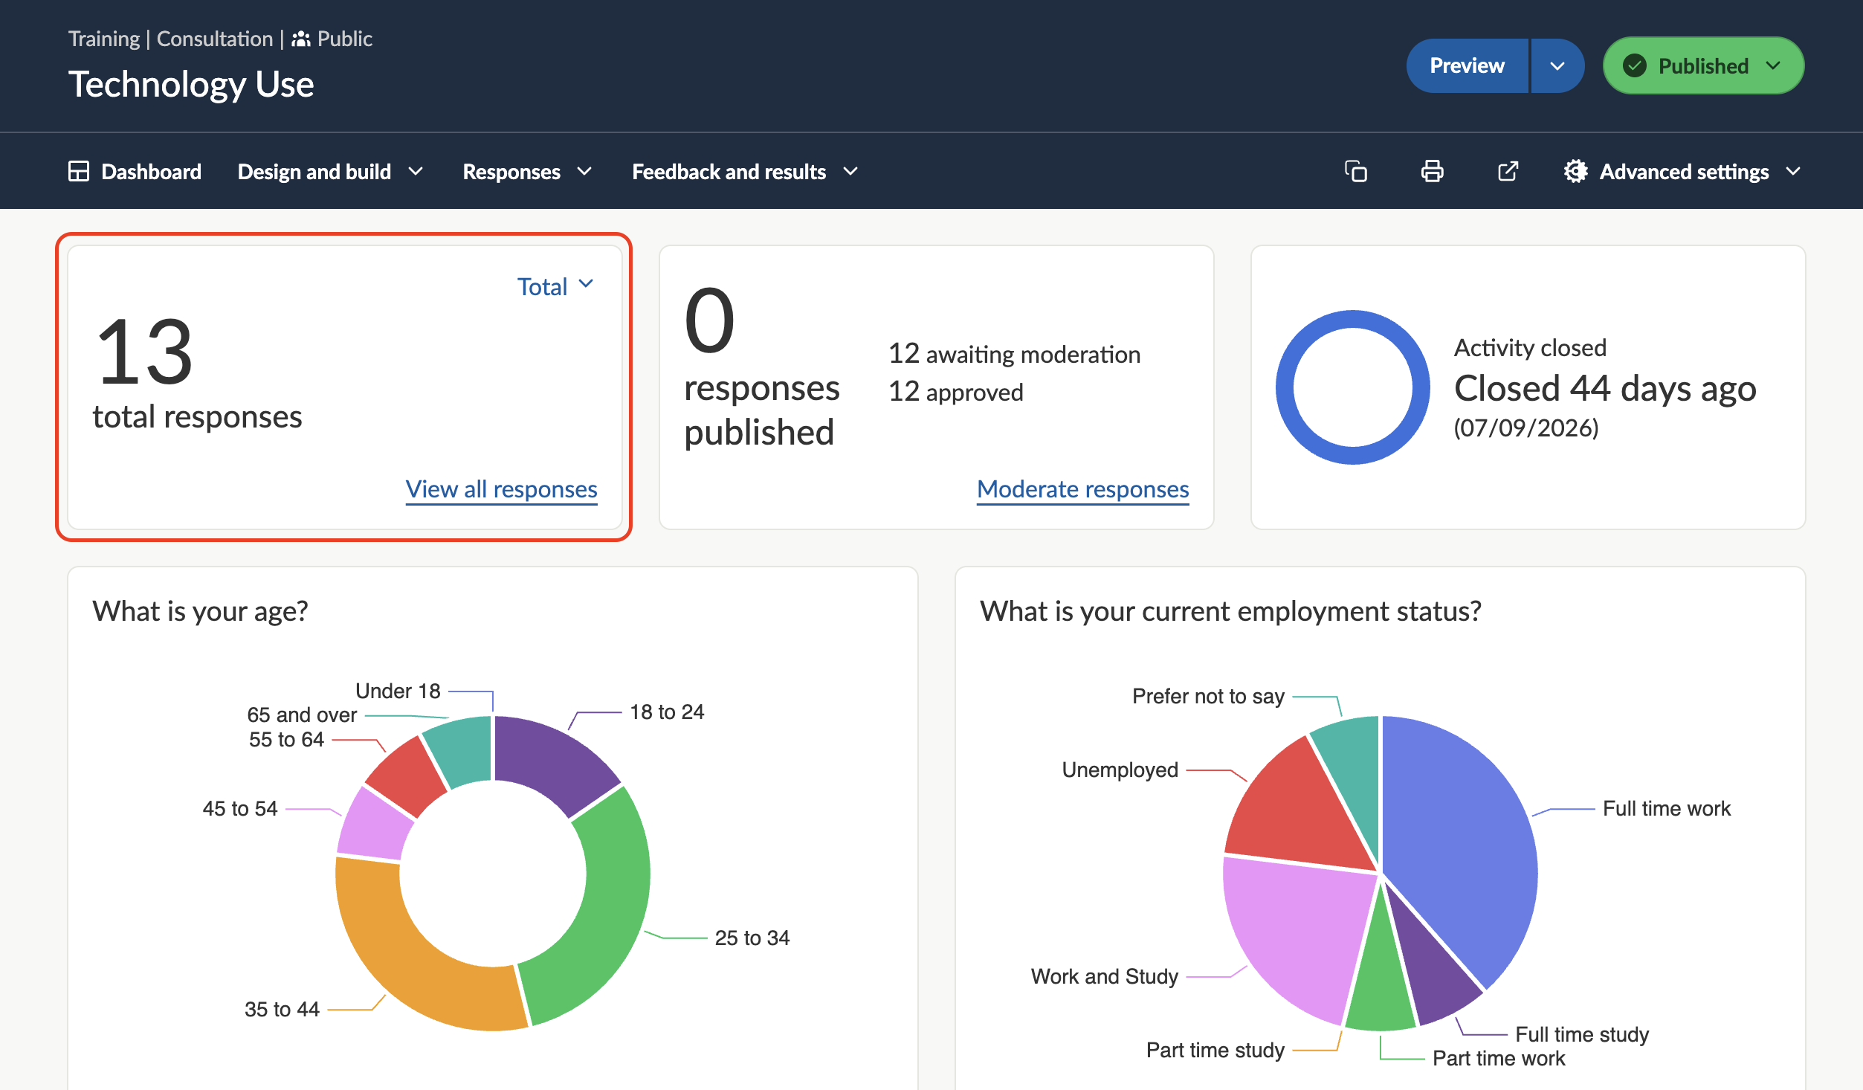This screenshot has width=1863, height=1090.
Task: Click the Consultation breadcrumb text
Action: click(x=214, y=39)
